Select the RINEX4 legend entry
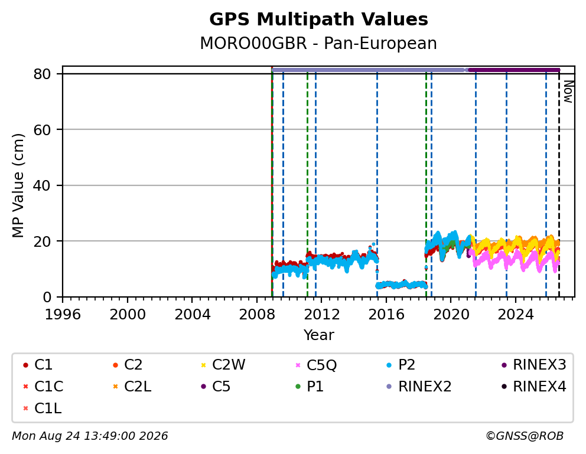The image size is (586, 454). click(534, 387)
